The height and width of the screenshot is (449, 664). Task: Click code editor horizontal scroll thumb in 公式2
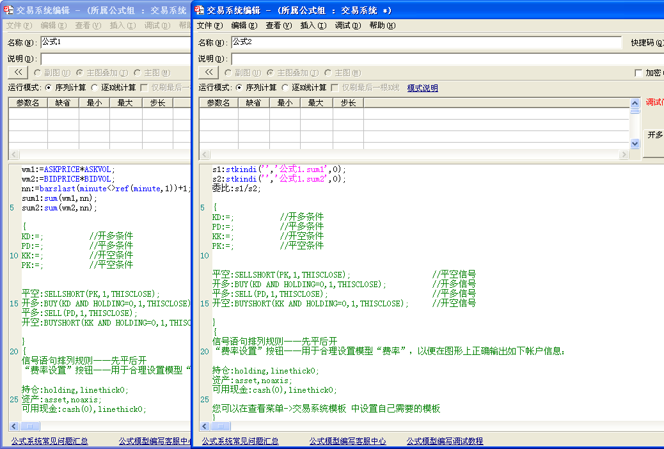(220, 426)
